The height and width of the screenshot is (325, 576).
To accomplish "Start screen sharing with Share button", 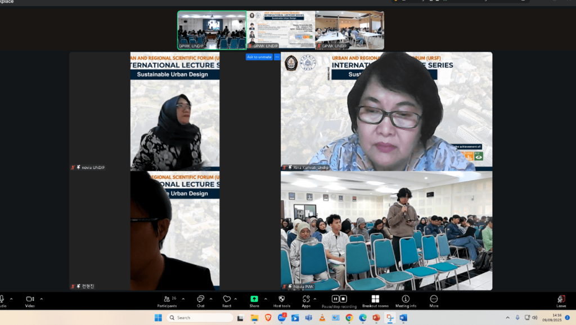I will click(254, 300).
